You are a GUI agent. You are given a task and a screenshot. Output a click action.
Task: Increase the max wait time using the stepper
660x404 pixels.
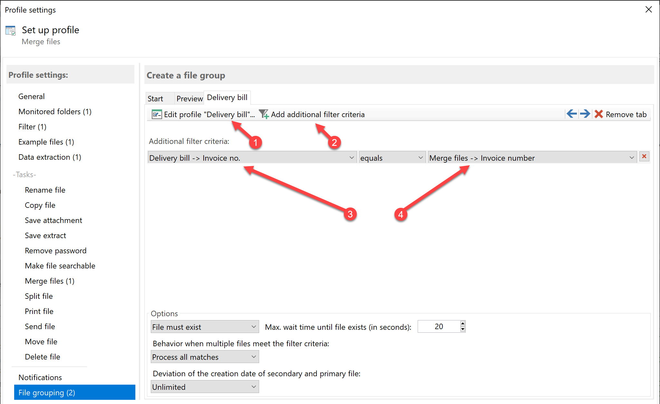click(462, 324)
